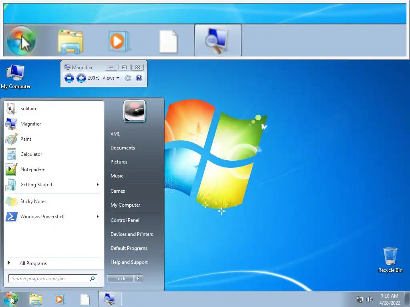Restore the Magnifier window size

tap(124, 68)
